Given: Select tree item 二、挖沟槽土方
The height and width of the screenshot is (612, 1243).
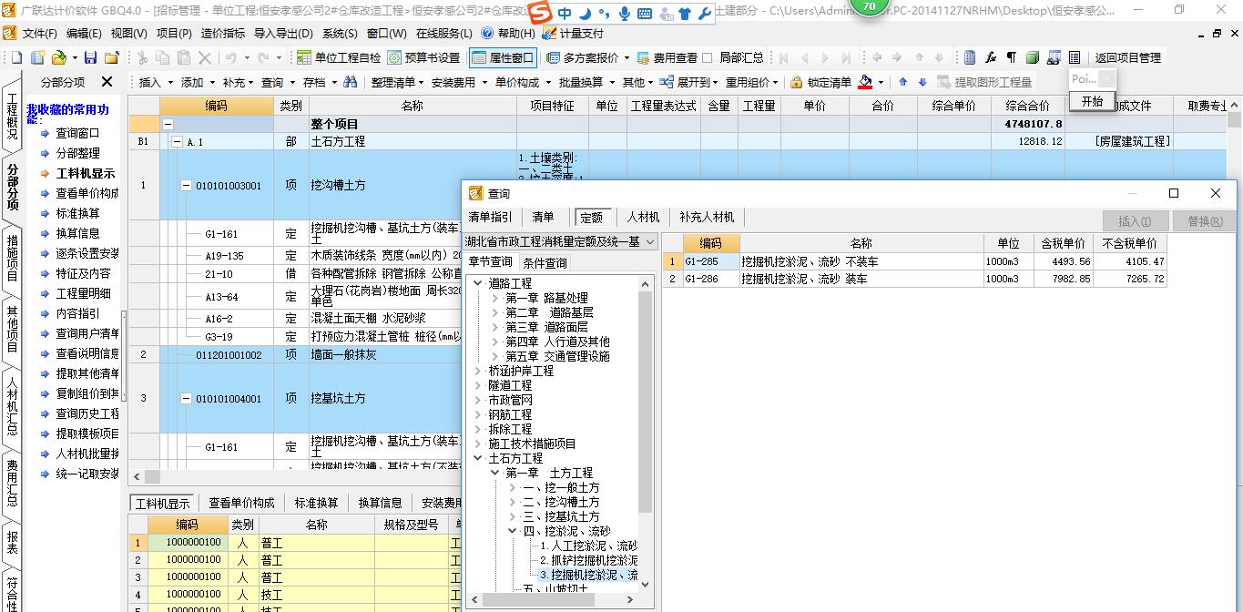Looking at the screenshot, I should [561, 502].
